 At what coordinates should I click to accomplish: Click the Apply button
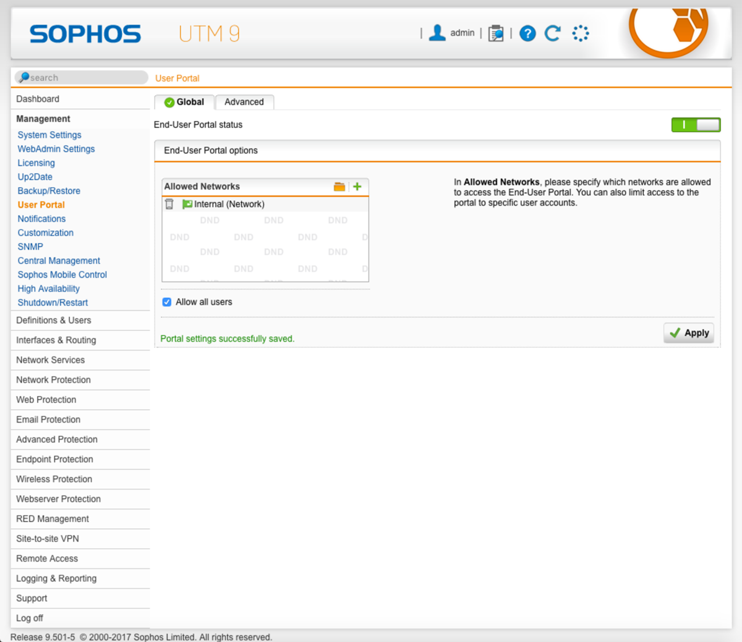click(x=689, y=333)
